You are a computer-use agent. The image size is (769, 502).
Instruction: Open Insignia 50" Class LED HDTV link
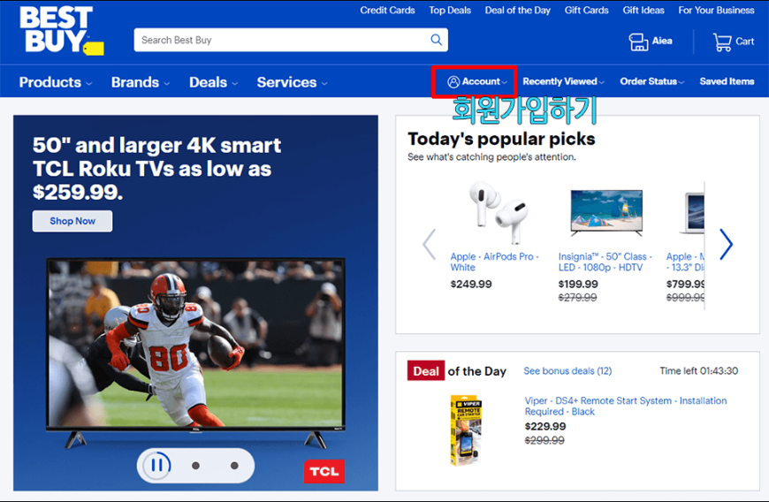[605, 262]
